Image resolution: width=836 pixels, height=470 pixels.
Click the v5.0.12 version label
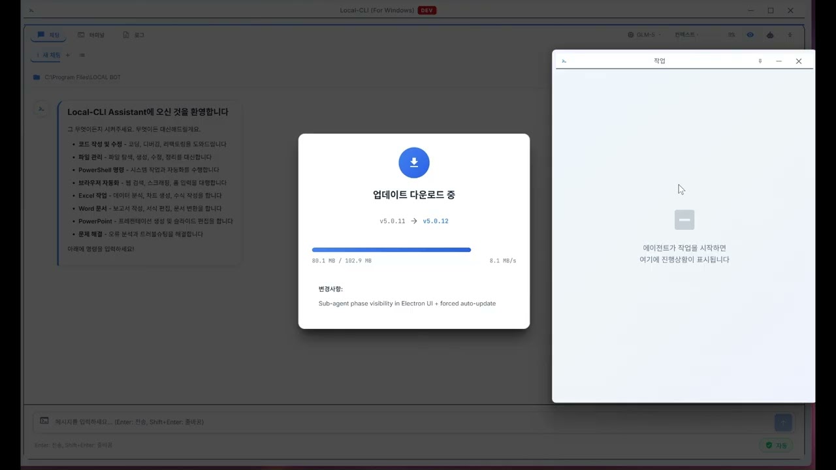pyautogui.click(x=436, y=221)
